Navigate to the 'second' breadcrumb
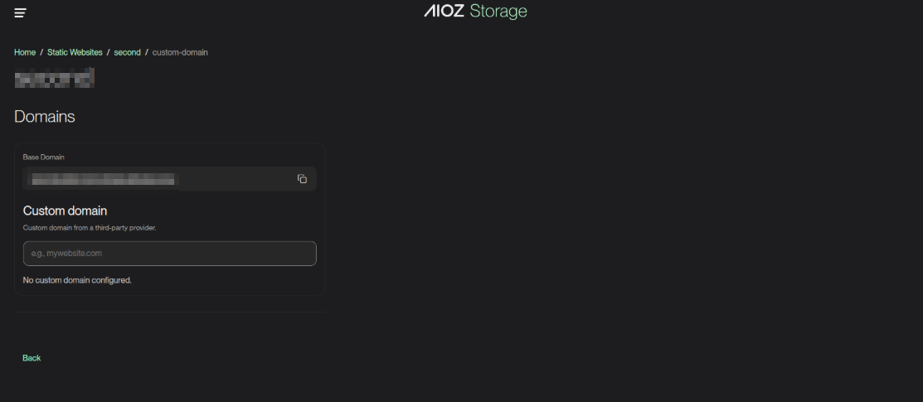 tap(127, 52)
